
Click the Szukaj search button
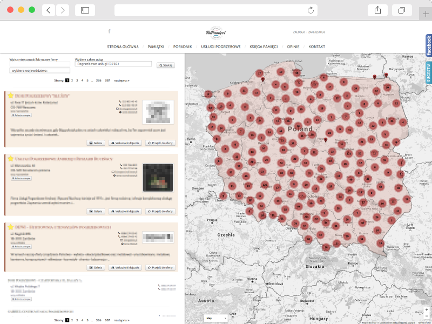pos(166,65)
